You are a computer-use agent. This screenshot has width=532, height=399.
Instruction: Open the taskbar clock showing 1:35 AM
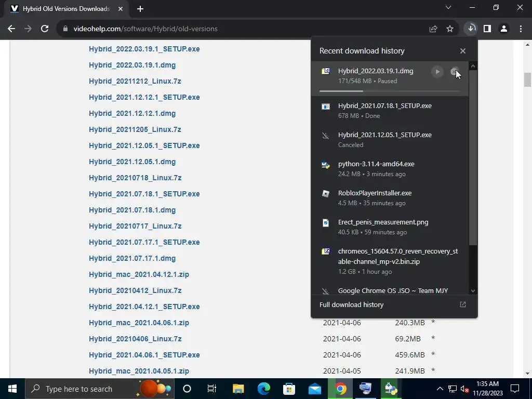tap(487, 389)
